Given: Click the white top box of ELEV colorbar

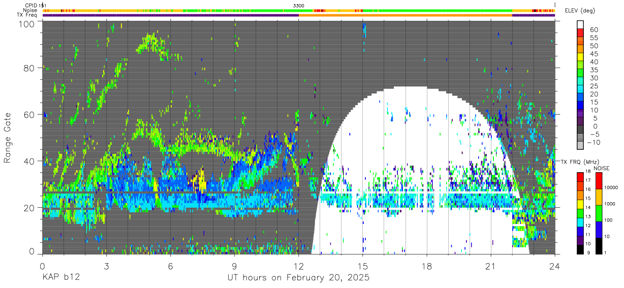Looking at the screenshot, I should pos(580,24).
